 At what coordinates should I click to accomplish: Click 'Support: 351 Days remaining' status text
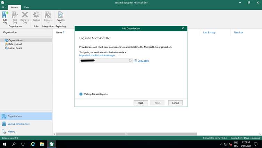pyautogui.click(x=245, y=138)
